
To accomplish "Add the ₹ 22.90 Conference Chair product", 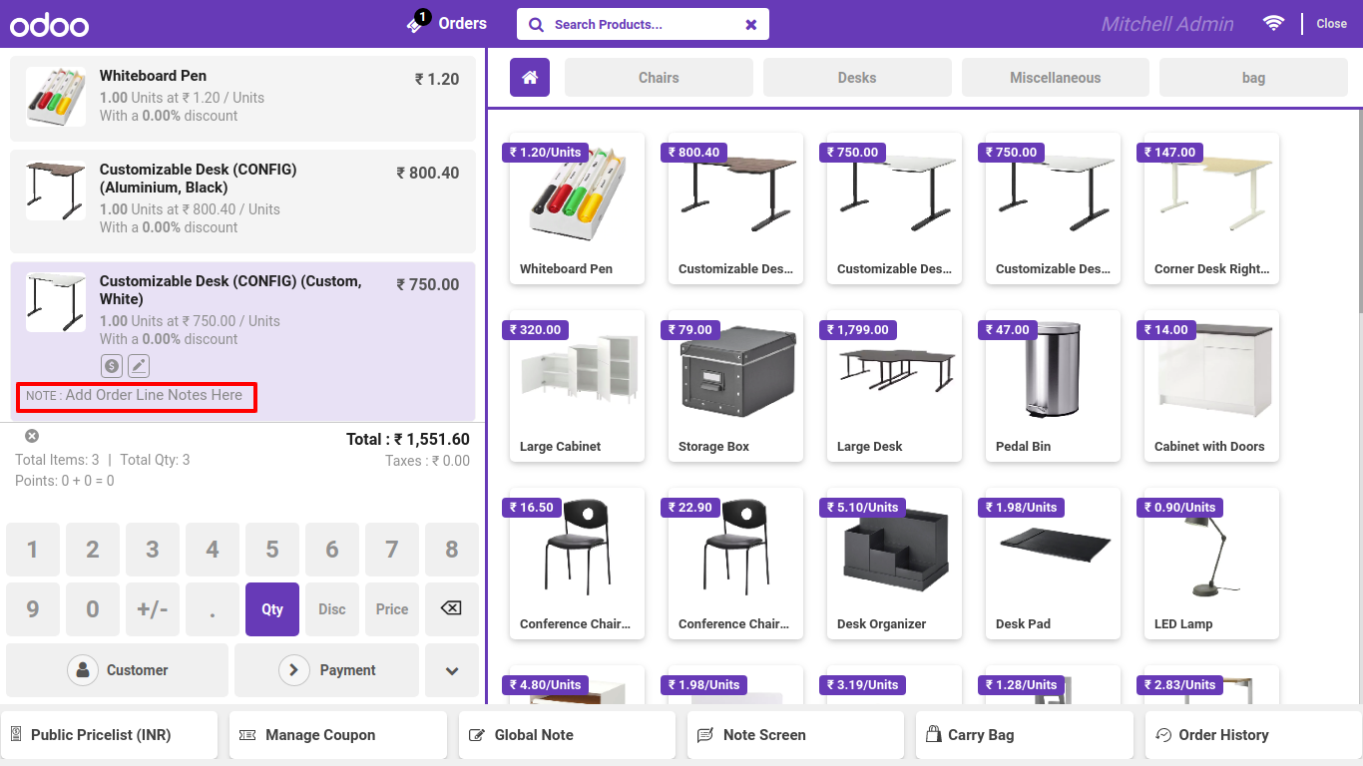I will (735, 564).
